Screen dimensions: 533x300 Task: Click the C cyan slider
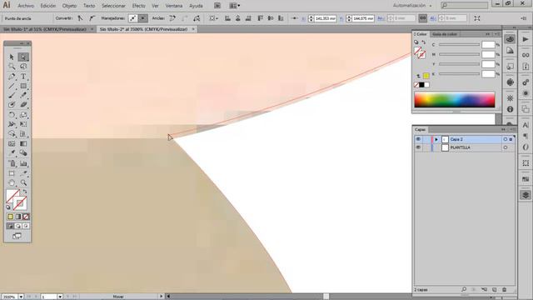coord(459,45)
